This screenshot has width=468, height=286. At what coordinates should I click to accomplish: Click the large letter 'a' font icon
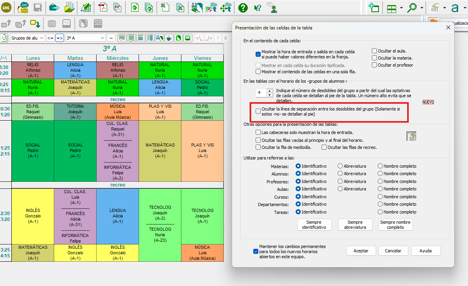455,8
